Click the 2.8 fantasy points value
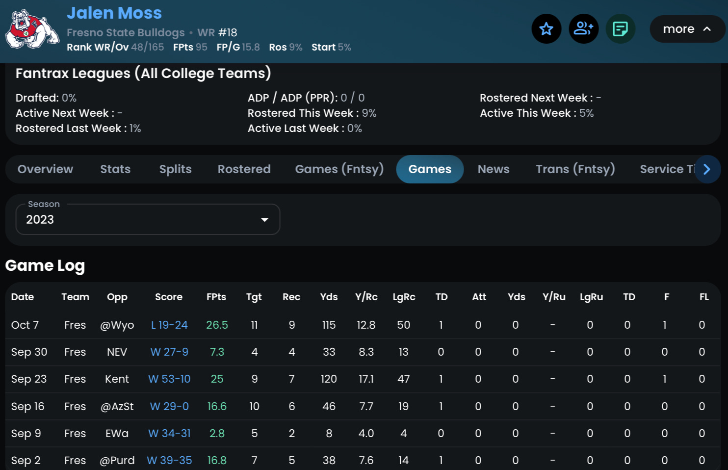The image size is (728, 470). coord(217,434)
